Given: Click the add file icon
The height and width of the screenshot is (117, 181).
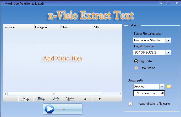Looking at the screenshot, I should [26, 99].
